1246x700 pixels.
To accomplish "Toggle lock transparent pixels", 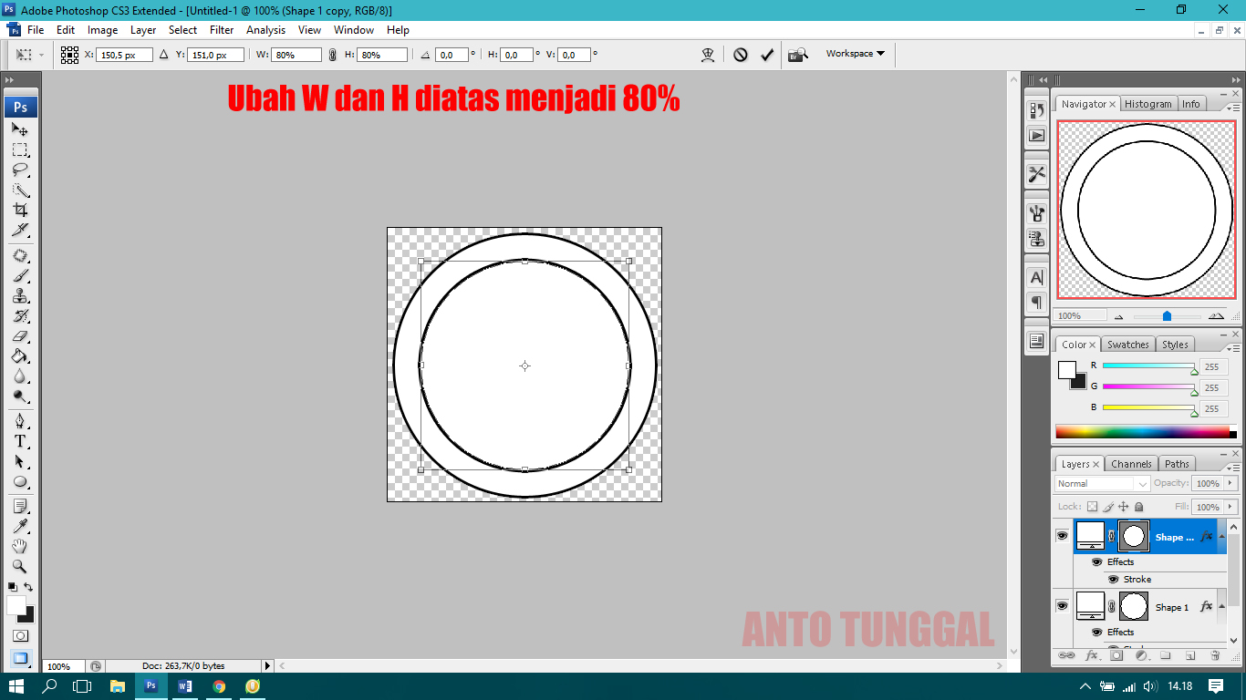I will pyautogui.click(x=1093, y=507).
